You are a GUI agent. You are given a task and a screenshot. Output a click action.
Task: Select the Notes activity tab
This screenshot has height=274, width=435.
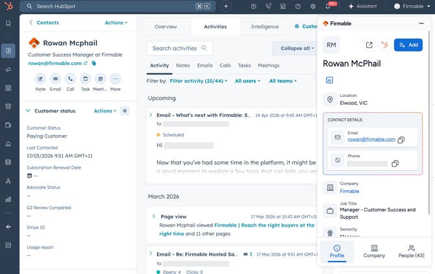(183, 66)
